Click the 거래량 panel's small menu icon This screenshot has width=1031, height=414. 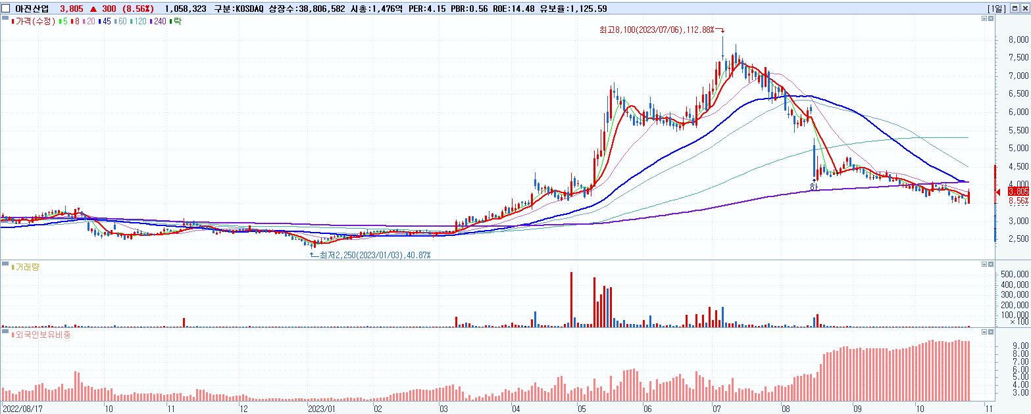click(x=4, y=264)
